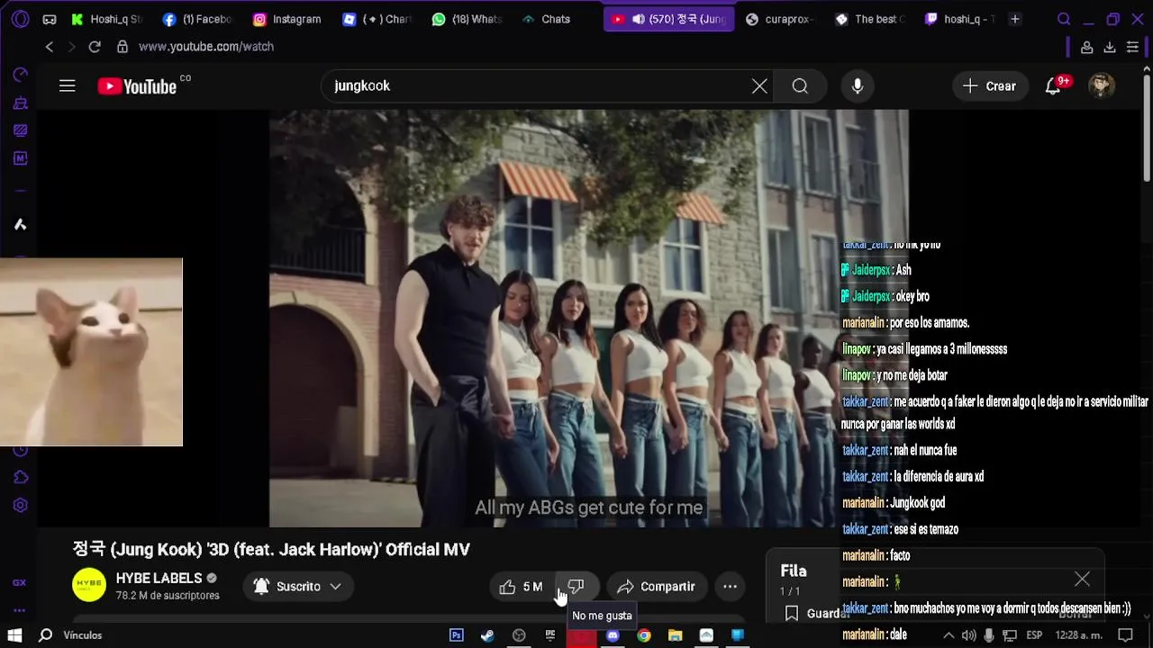This screenshot has width=1153, height=648.
Task: Open Chrome from the taskbar
Action: pos(644,635)
